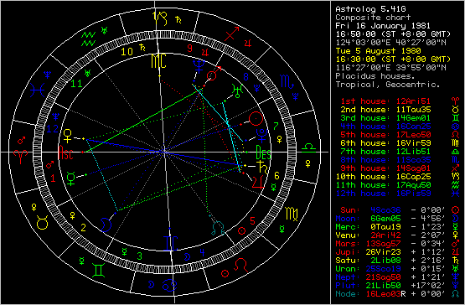Click the yellow house number 10

[x=127, y=52]
